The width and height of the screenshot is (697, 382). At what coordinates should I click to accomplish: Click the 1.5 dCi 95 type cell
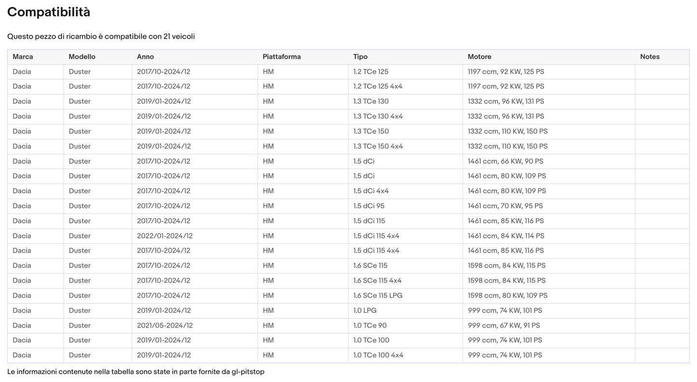click(405, 206)
